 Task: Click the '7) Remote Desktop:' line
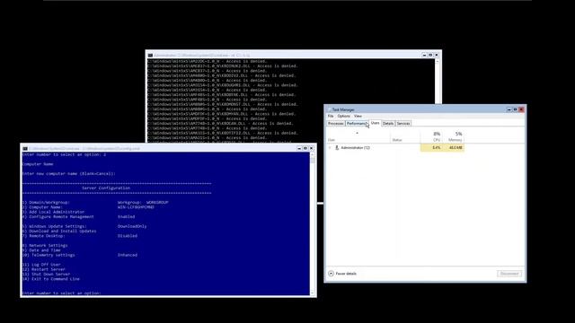pyautogui.click(x=43, y=235)
